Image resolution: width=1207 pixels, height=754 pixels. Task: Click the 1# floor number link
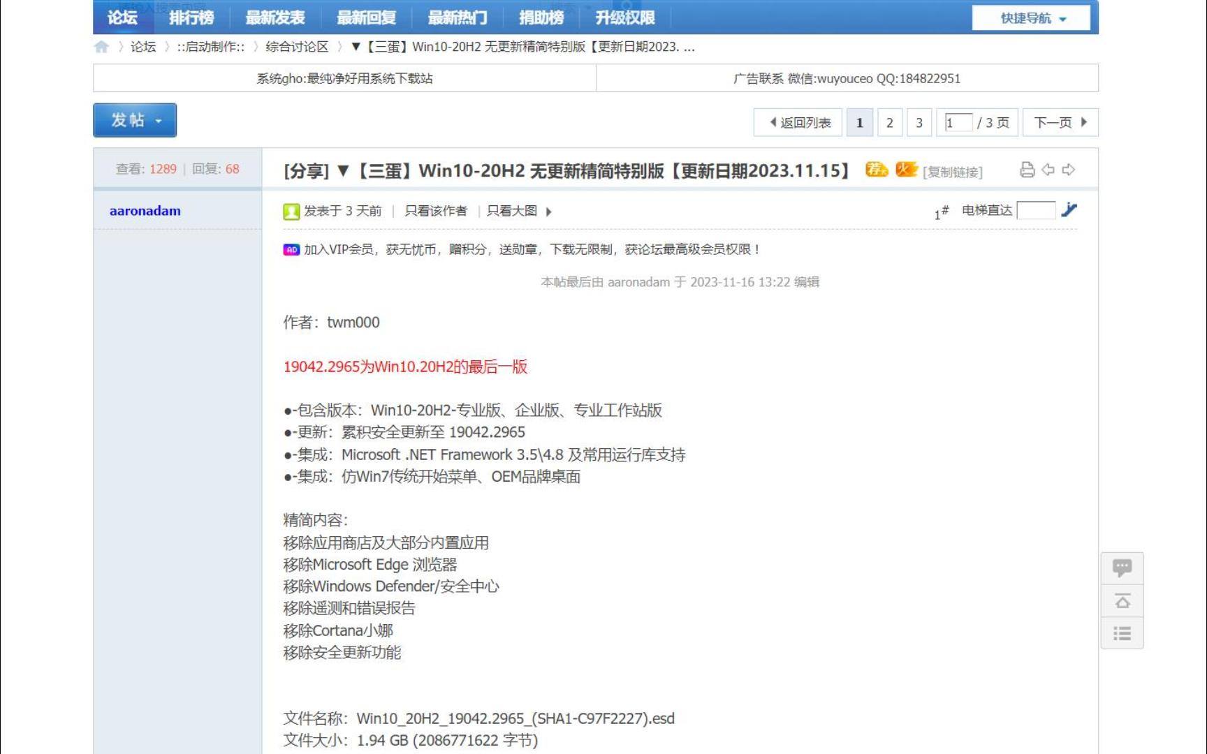[942, 212]
